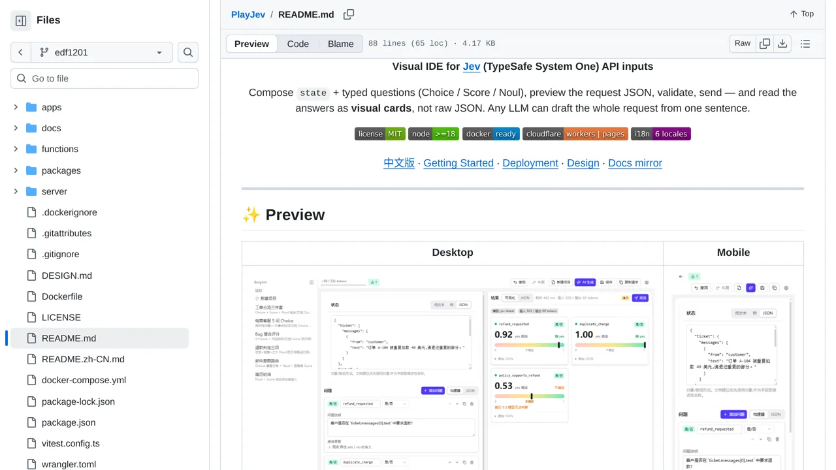Open the Mobile preview screenshot
This screenshot has height=470, width=836.
[733, 370]
